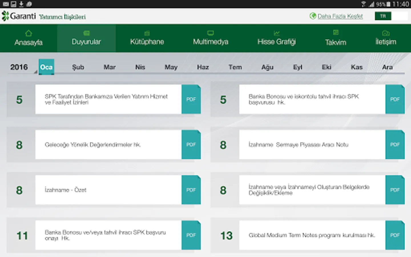Open PDF for Banka Bonosu SPK başvuru onayı
411x257 pixels.
(191, 235)
